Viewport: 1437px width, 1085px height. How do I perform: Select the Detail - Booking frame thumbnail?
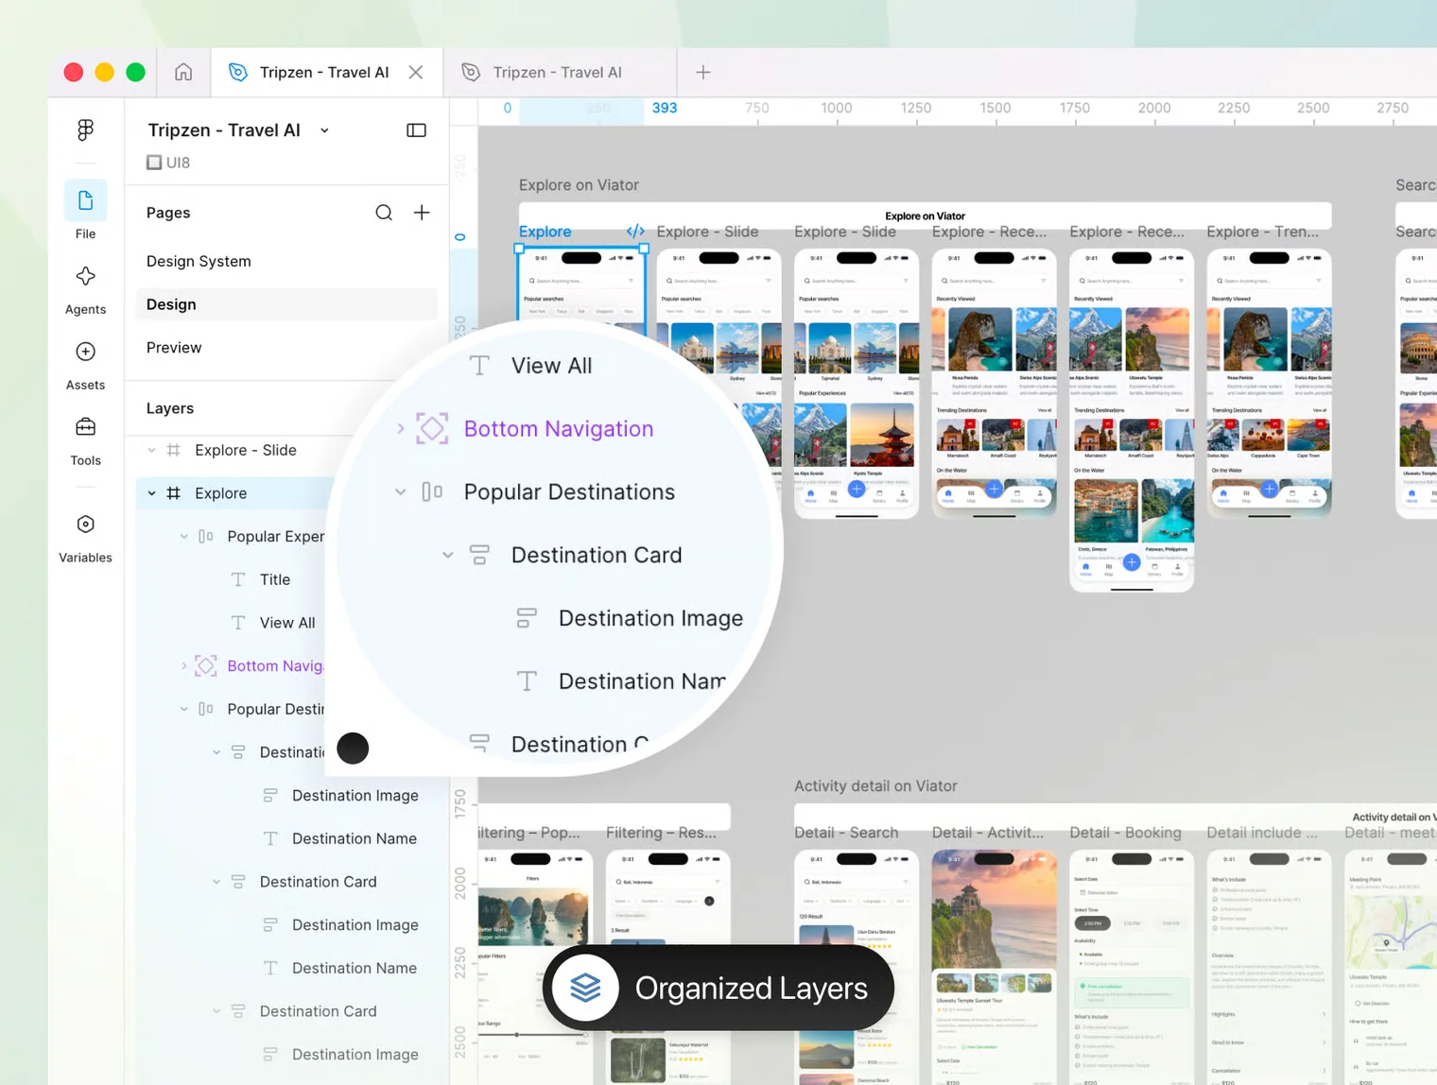click(1131, 967)
